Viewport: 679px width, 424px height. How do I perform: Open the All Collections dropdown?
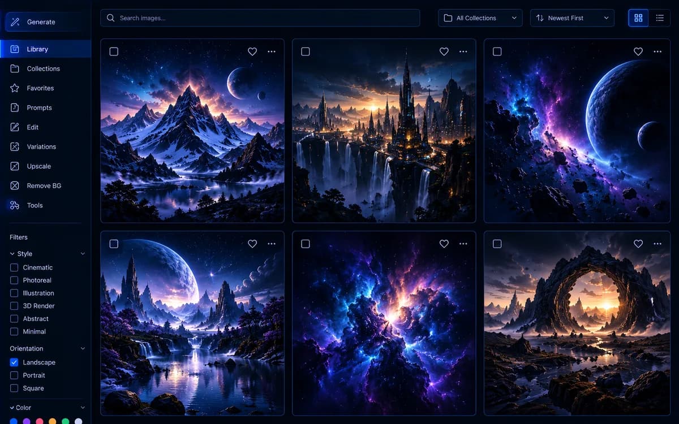(480, 18)
